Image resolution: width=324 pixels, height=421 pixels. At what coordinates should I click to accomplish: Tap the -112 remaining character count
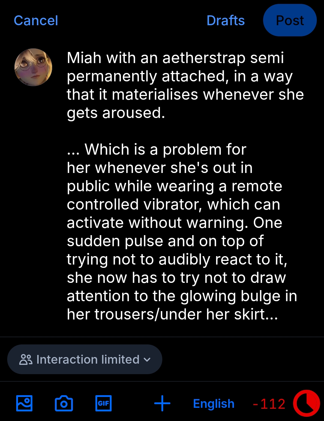coord(269,404)
